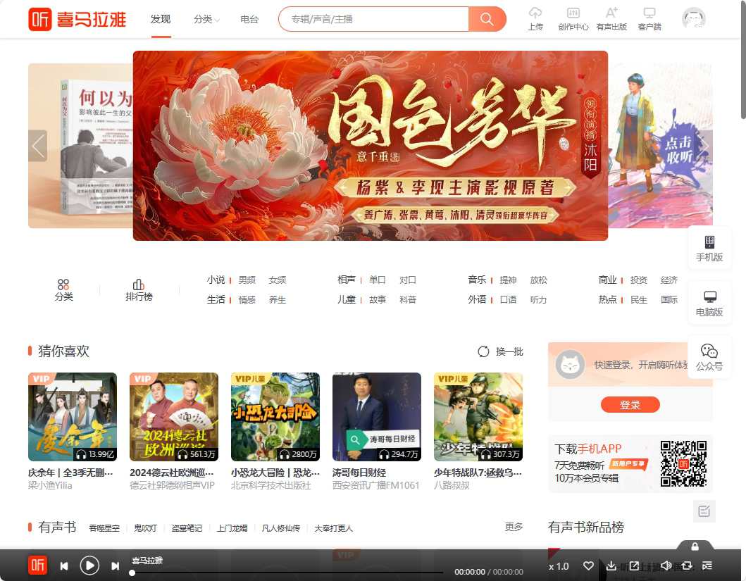Open 涛哥每日财经 album cover
Viewport: 746px width, 581px height.
coord(376,417)
